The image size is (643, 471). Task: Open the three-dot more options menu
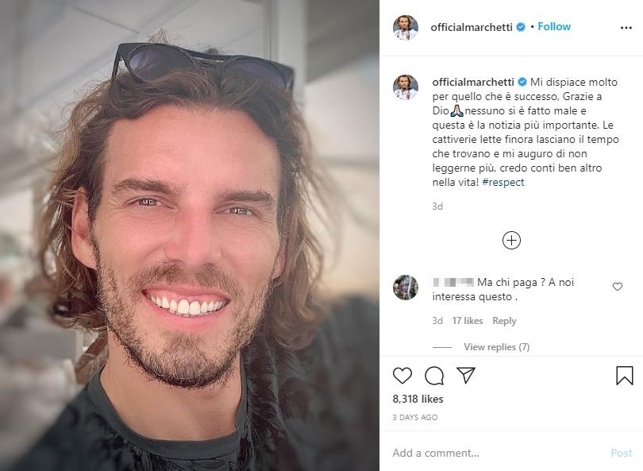(x=626, y=28)
